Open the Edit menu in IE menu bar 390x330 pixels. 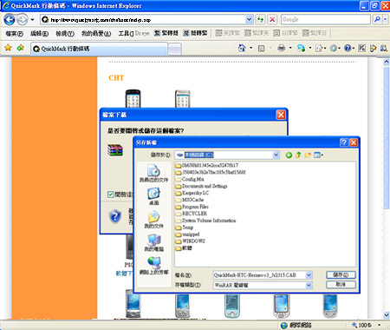(x=39, y=34)
